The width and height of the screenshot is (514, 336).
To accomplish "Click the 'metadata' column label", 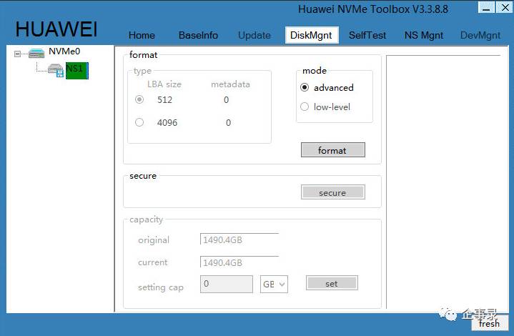I will (230, 84).
